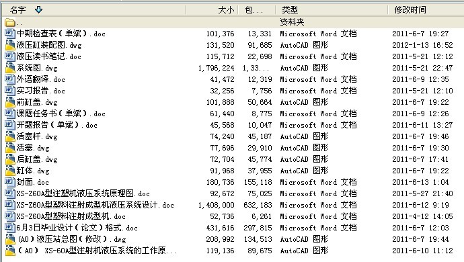This screenshot has width=464, height=262.
Task: Select file name 外语翻译.doc
Action: (x=40, y=79)
